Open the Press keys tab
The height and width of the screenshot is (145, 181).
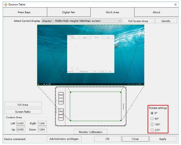[24, 12]
